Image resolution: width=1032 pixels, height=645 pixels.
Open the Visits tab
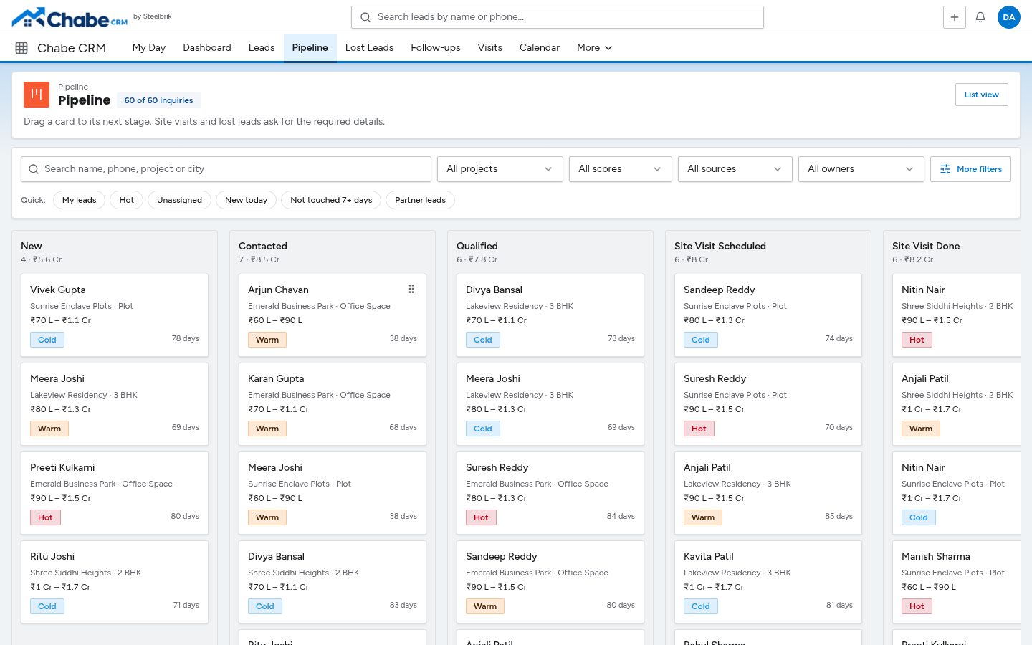click(490, 48)
